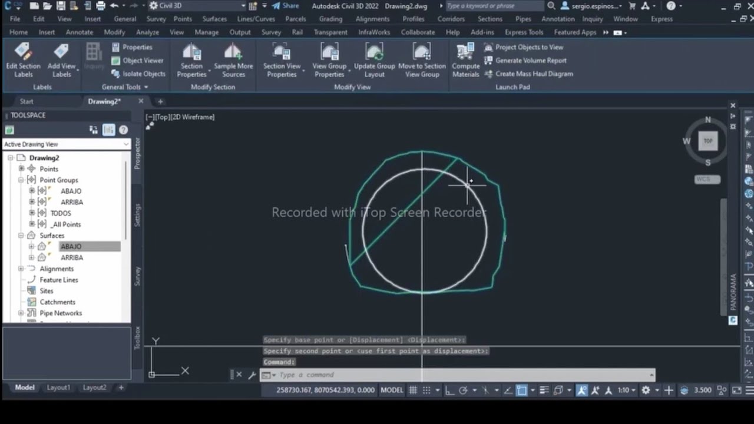Click Isolate Objects in General Tools
The height and width of the screenshot is (424, 754).
click(138, 74)
